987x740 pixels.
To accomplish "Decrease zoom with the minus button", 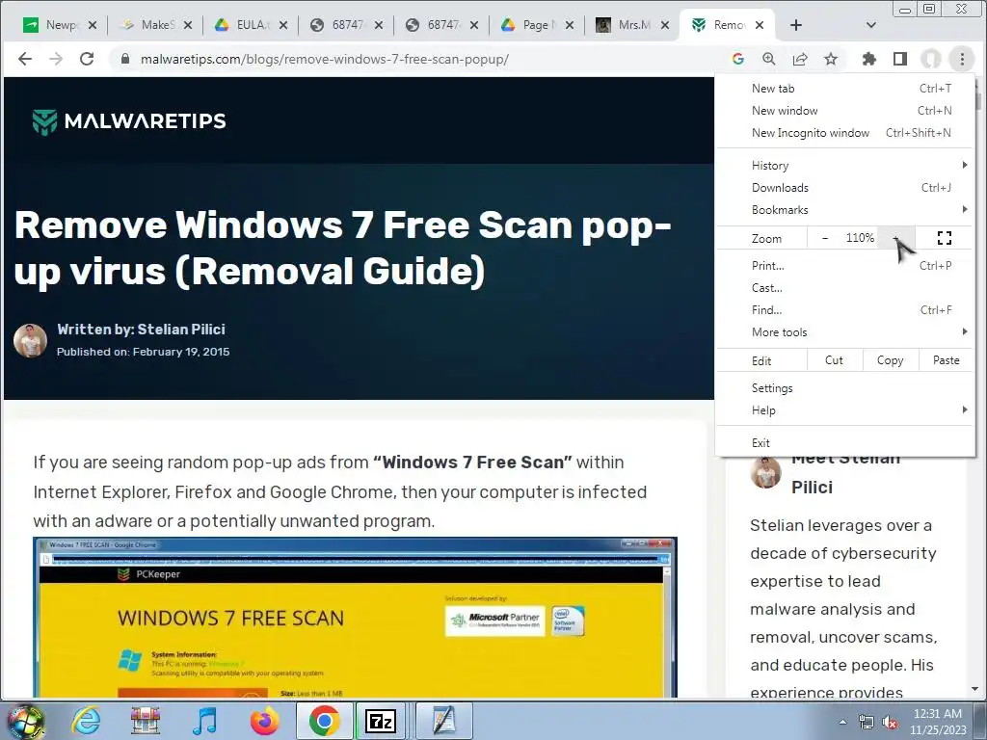I will click(825, 238).
